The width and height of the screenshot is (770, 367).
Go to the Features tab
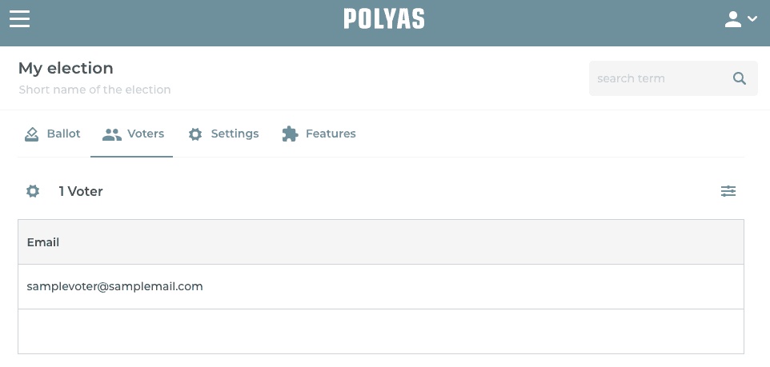click(x=331, y=134)
